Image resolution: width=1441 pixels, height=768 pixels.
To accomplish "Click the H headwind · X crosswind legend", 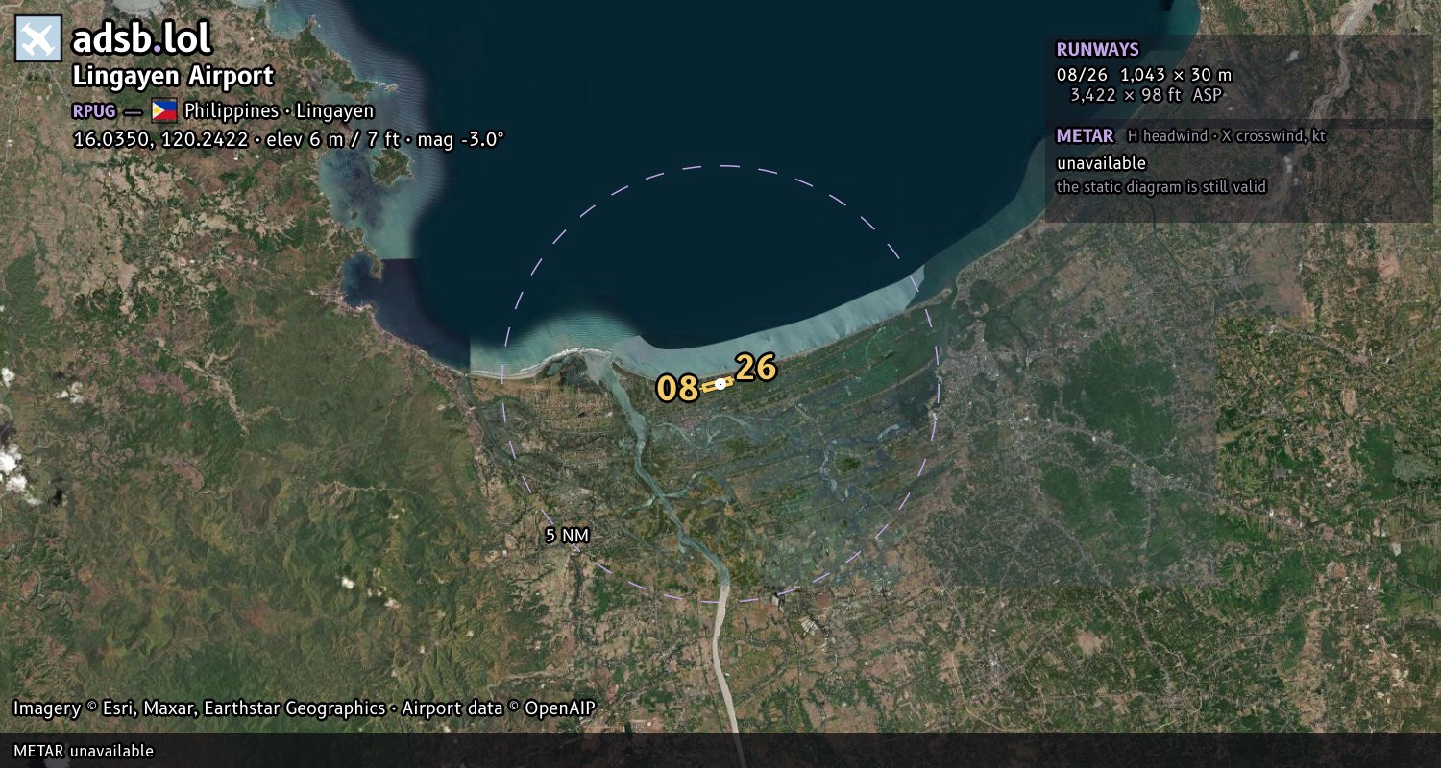I will point(1227,136).
